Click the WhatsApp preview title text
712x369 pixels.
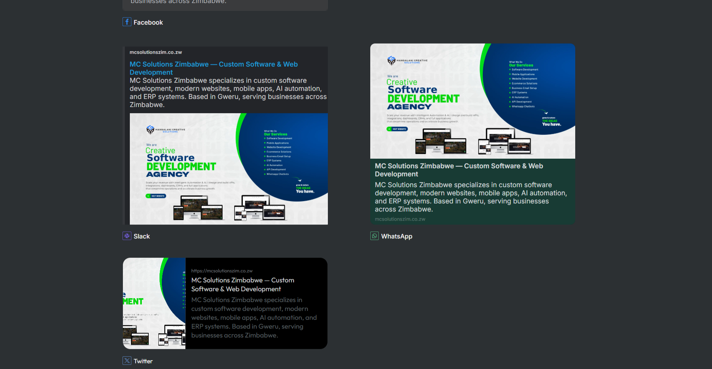(x=459, y=170)
